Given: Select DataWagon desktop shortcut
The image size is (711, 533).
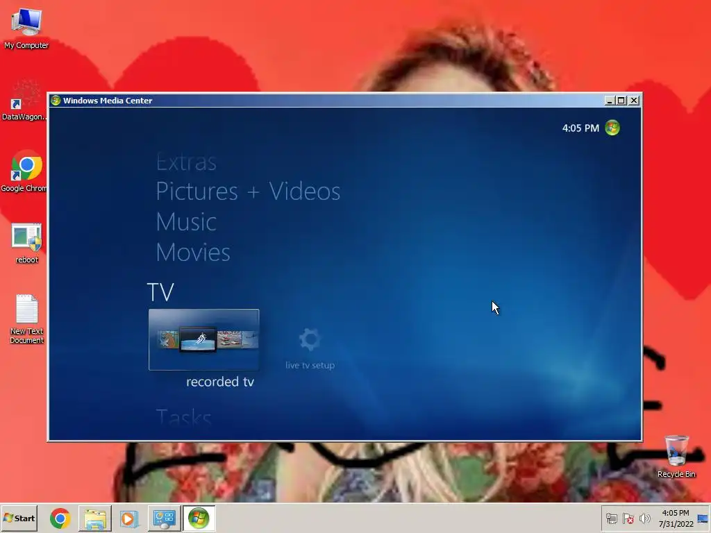Looking at the screenshot, I should coord(24,101).
